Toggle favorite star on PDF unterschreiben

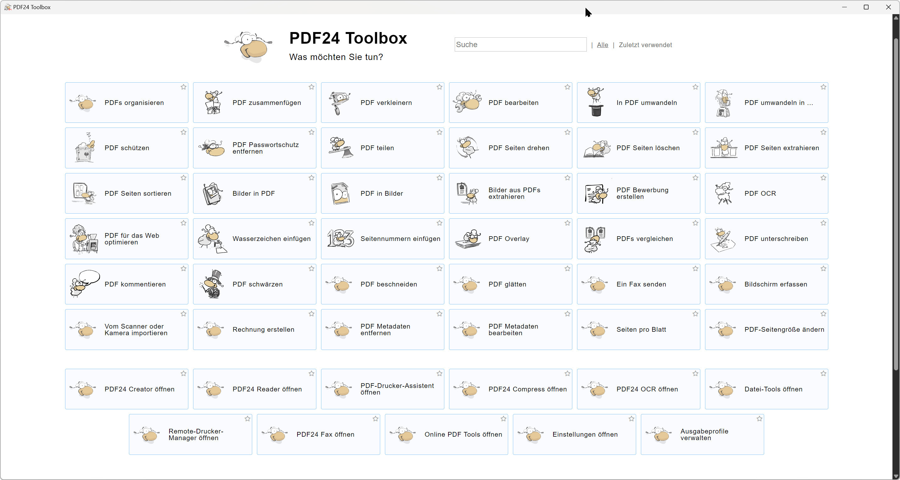tap(824, 223)
